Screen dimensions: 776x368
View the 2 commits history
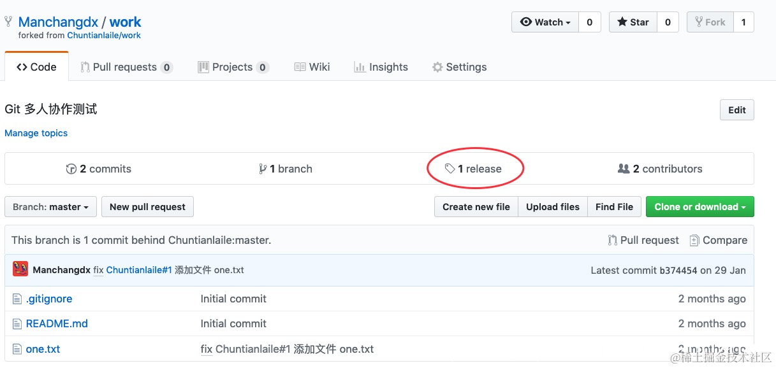click(x=99, y=169)
